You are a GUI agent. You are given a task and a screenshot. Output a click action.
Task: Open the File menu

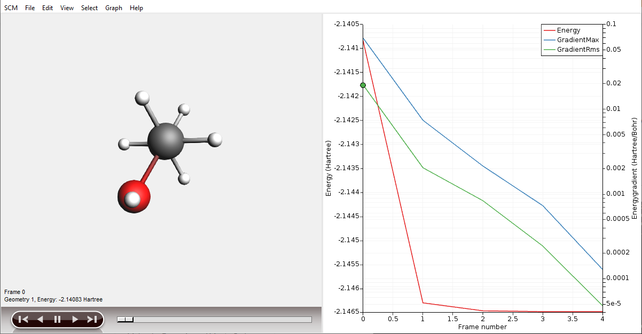tap(29, 7)
